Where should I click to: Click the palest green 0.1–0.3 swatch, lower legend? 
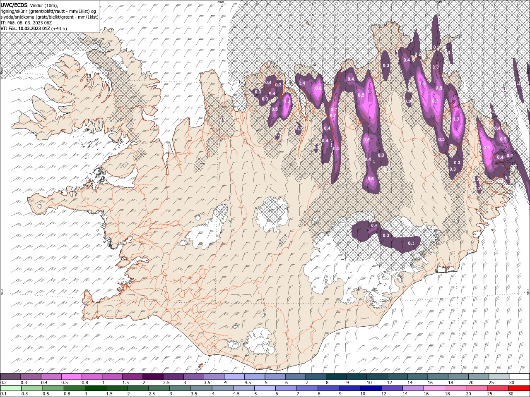point(10,388)
